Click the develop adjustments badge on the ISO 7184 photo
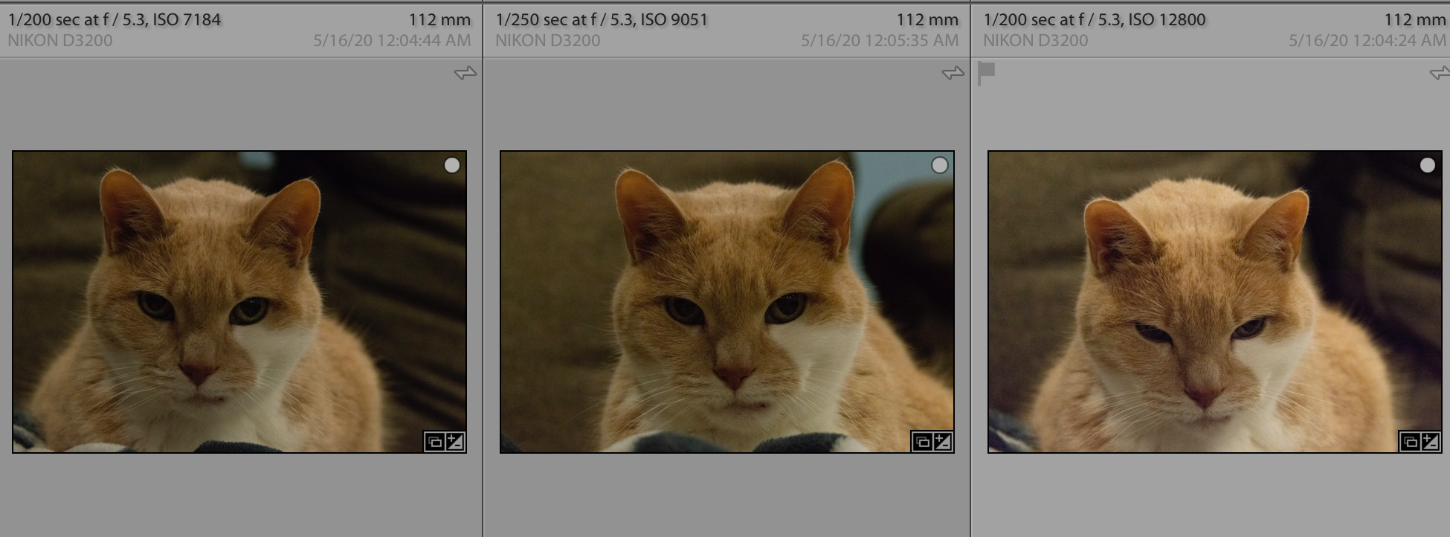The image size is (1450, 537). click(x=454, y=443)
